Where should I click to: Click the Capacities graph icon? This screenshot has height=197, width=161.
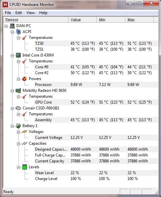(25, 143)
